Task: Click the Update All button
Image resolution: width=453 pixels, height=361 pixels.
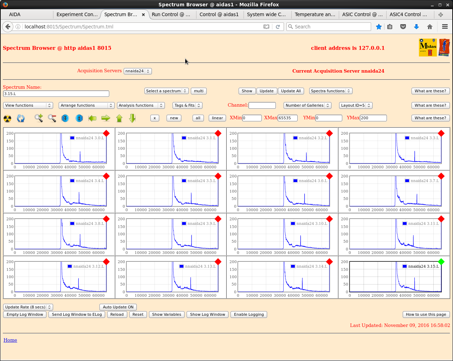Action: [x=291, y=91]
